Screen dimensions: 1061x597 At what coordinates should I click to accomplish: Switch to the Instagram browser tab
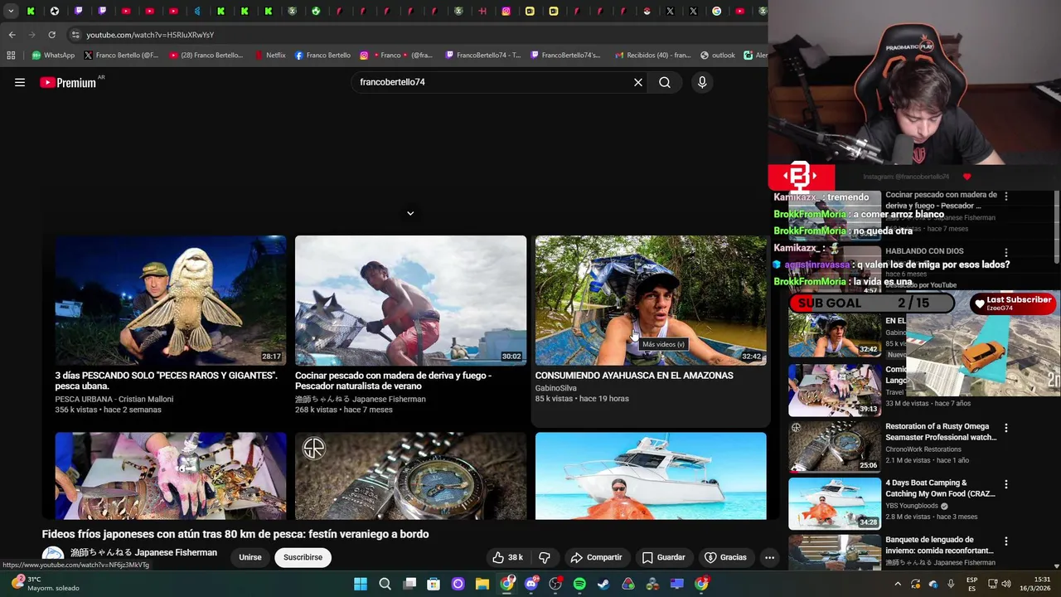click(x=506, y=11)
